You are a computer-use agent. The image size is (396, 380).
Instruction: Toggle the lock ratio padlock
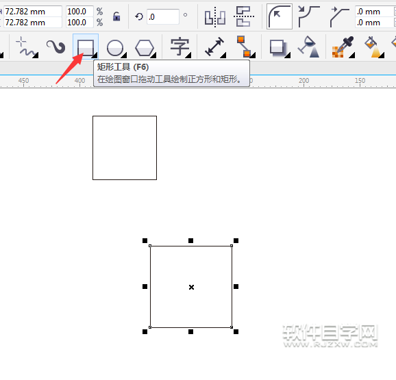pyautogui.click(x=116, y=16)
